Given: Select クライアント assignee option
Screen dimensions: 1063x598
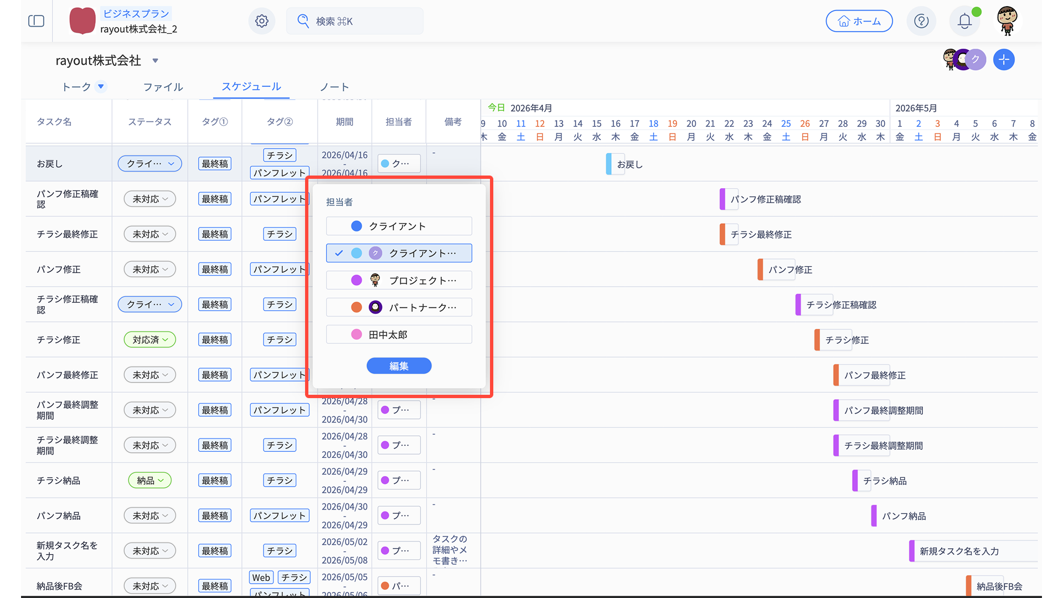Looking at the screenshot, I should pos(399,226).
